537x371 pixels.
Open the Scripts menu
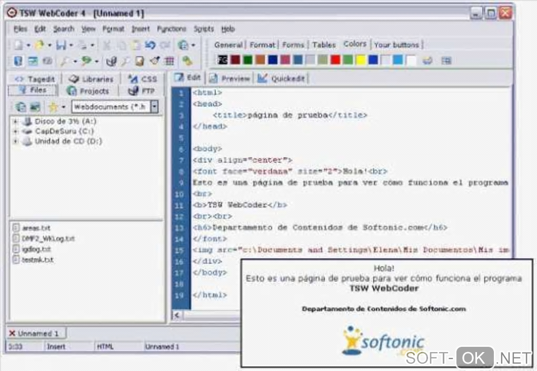pos(204,29)
